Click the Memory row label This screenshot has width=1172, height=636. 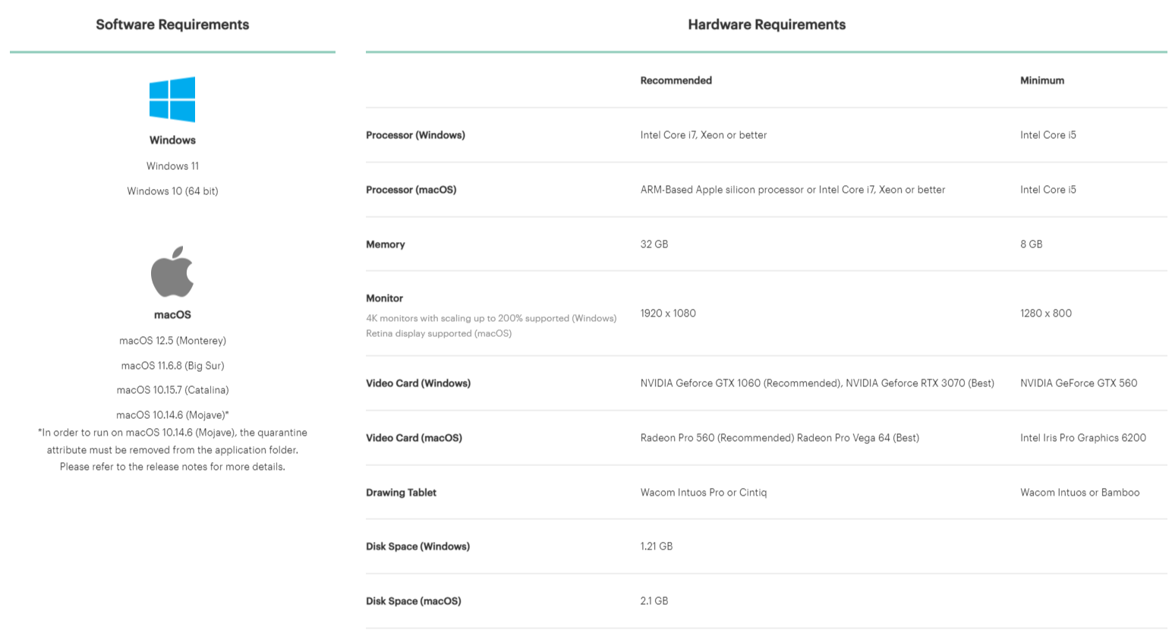coord(385,244)
